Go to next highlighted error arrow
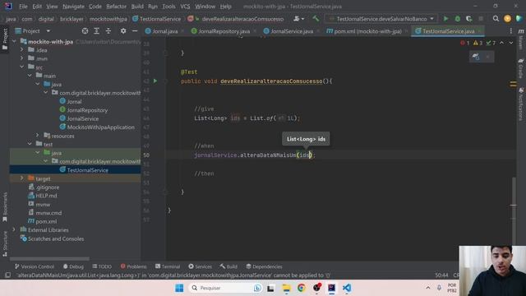 pyautogui.click(x=511, y=43)
